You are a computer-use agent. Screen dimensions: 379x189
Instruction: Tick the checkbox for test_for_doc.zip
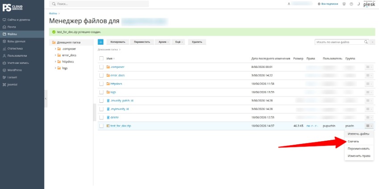pos(102,126)
